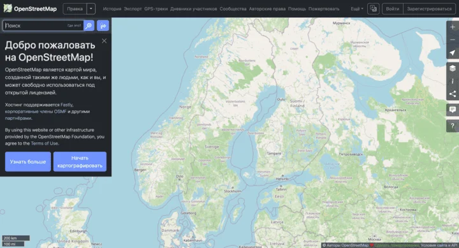Open the История menu item
Screen dimensions: 459x248
pos(112,9)
